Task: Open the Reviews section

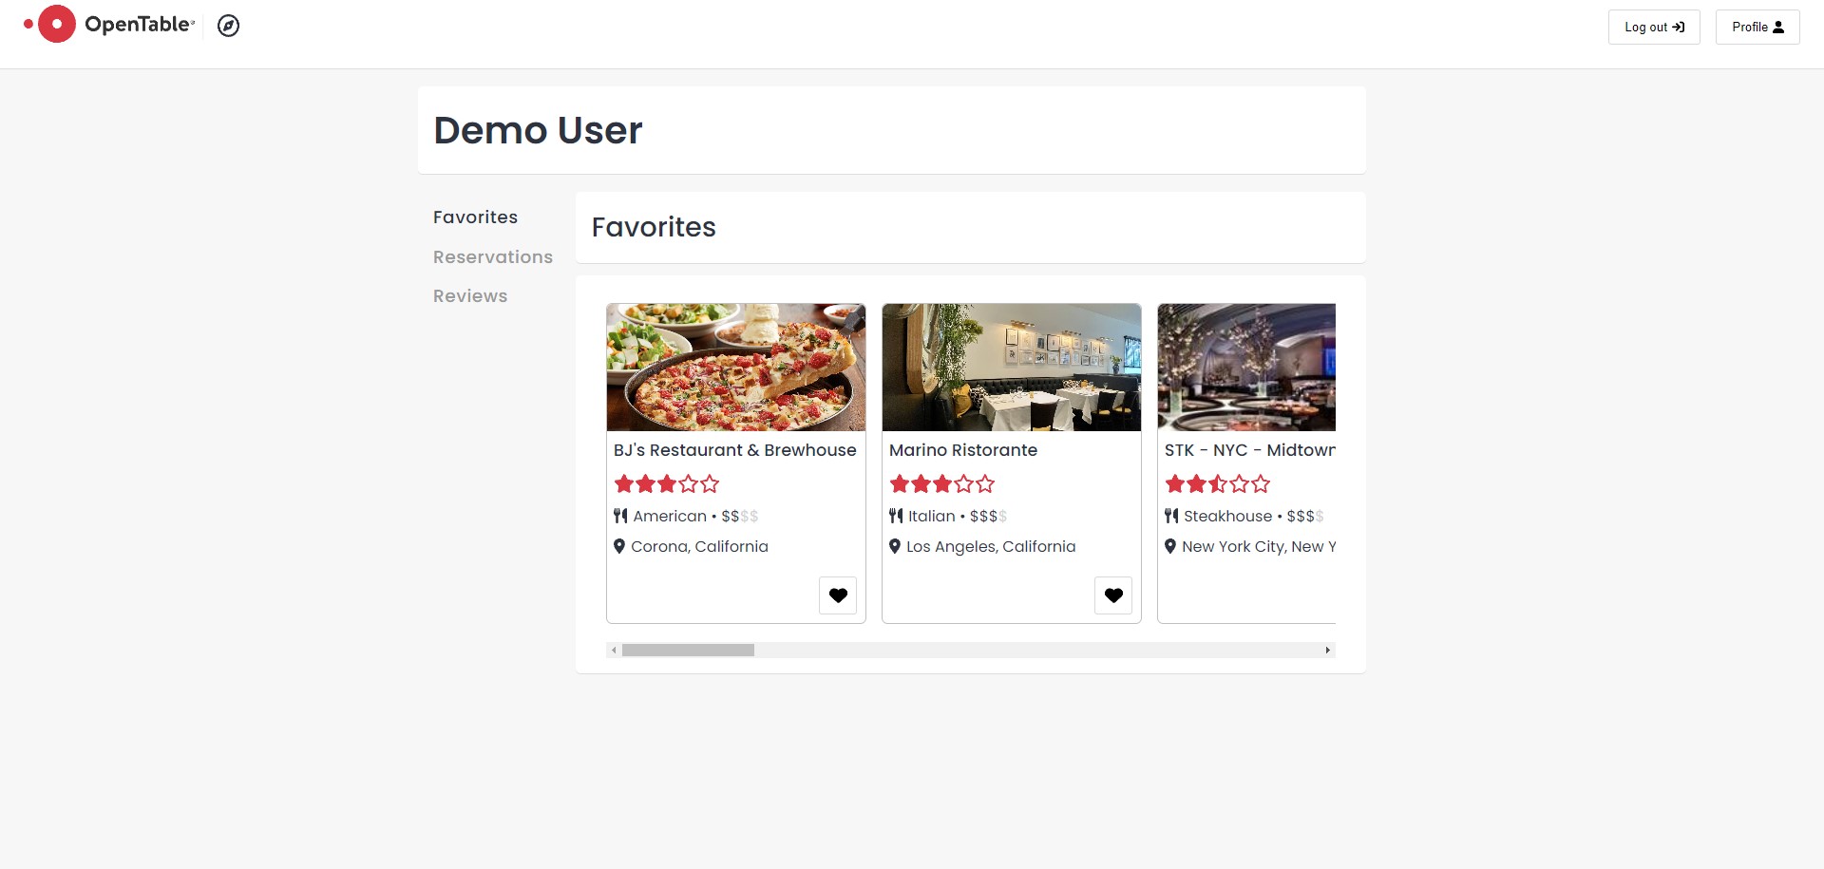Action: click(x=470, y=295)
